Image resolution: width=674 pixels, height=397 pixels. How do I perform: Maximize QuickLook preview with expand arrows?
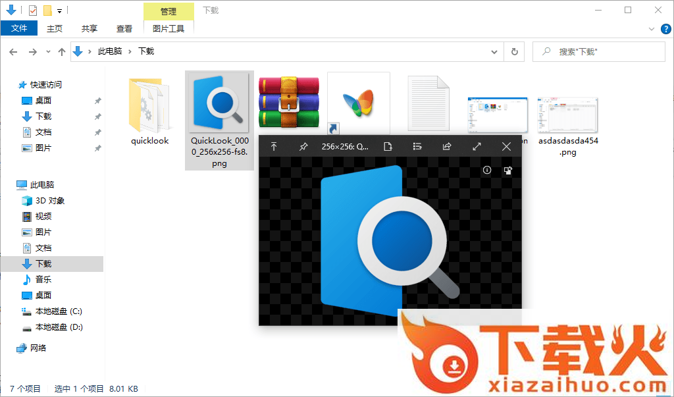coord(477,147)
